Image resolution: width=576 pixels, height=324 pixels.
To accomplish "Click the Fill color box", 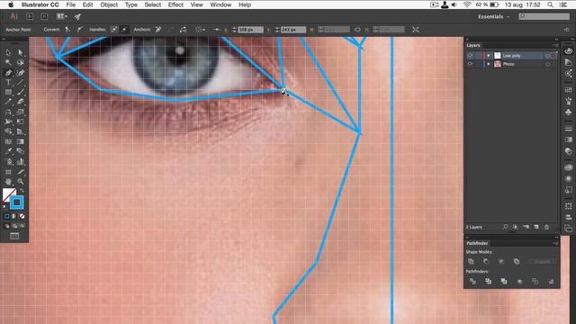I will pos(9,194).
